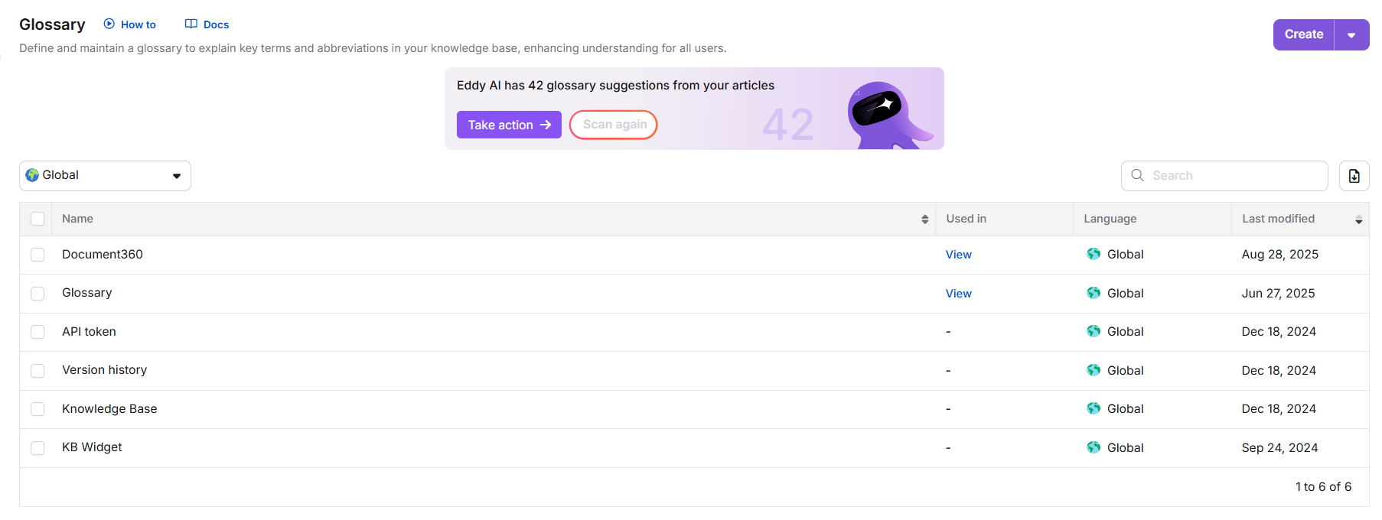Click the Jun 27, 2025 date cell
This screenshot has width=1382, height=520.
point(1278,294)
